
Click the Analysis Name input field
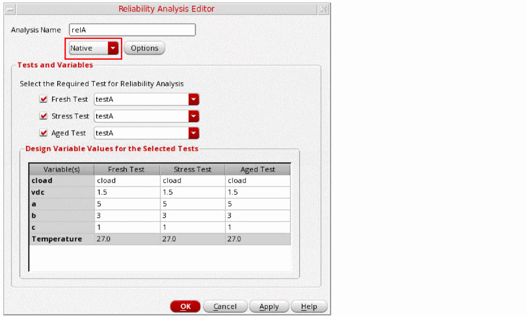pos(132,30)
